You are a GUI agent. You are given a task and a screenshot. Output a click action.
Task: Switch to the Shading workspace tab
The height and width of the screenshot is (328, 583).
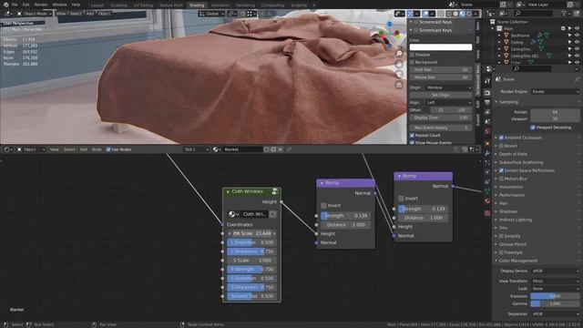point(197,5)
